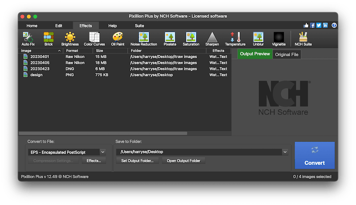The height and width of the screenshot is (205, 356).
Task: Select the Brick effect icon
Action: (x=49, y=39)
